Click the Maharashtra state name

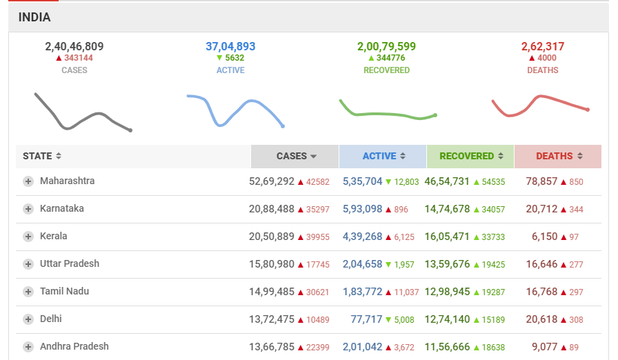tap(68, 181)
